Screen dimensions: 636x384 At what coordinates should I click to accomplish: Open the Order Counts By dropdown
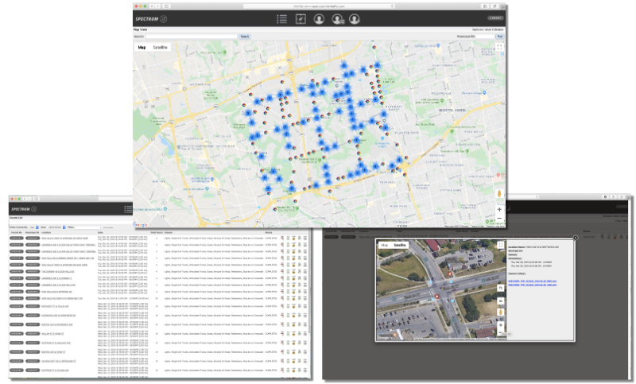coord(33,227)
